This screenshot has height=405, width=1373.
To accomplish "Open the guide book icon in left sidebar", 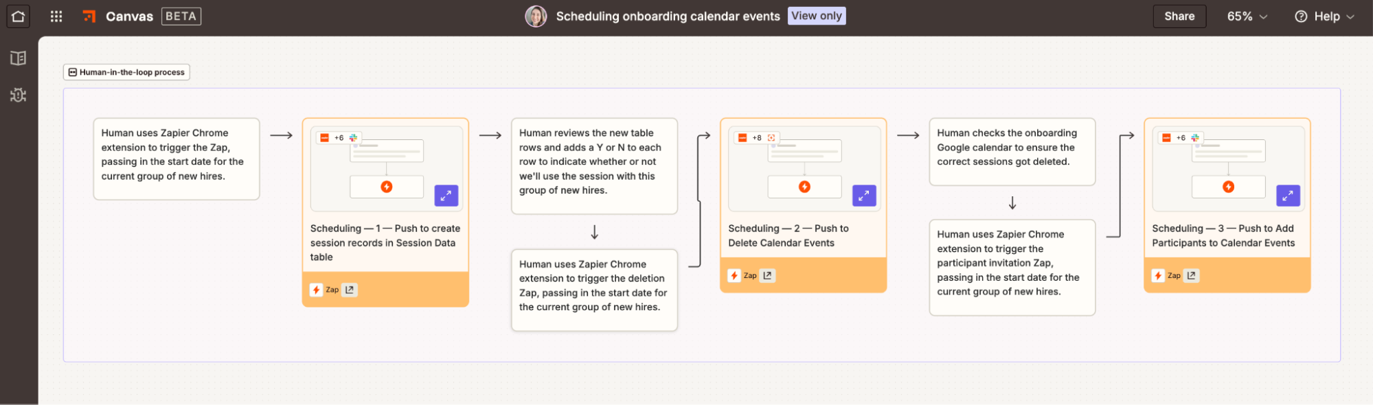I will [18, 58].
